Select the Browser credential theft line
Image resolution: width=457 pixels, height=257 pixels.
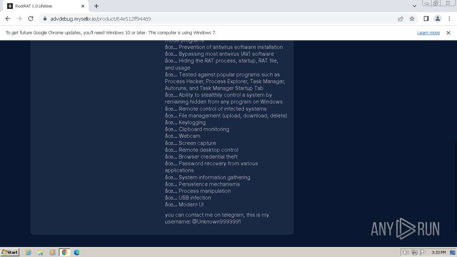pos(201,157)
